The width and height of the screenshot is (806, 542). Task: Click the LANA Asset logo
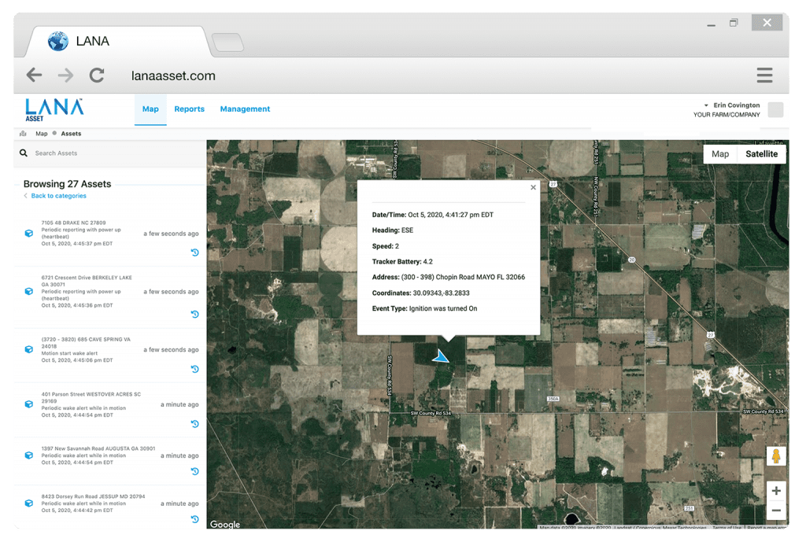[53, 109]
